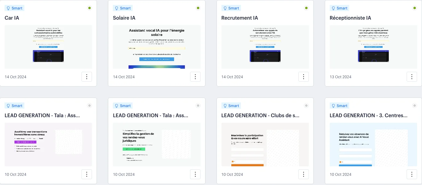
Task: Click Smart badge on Simplifiez la gestion card
Action: [x=123, y=106]
